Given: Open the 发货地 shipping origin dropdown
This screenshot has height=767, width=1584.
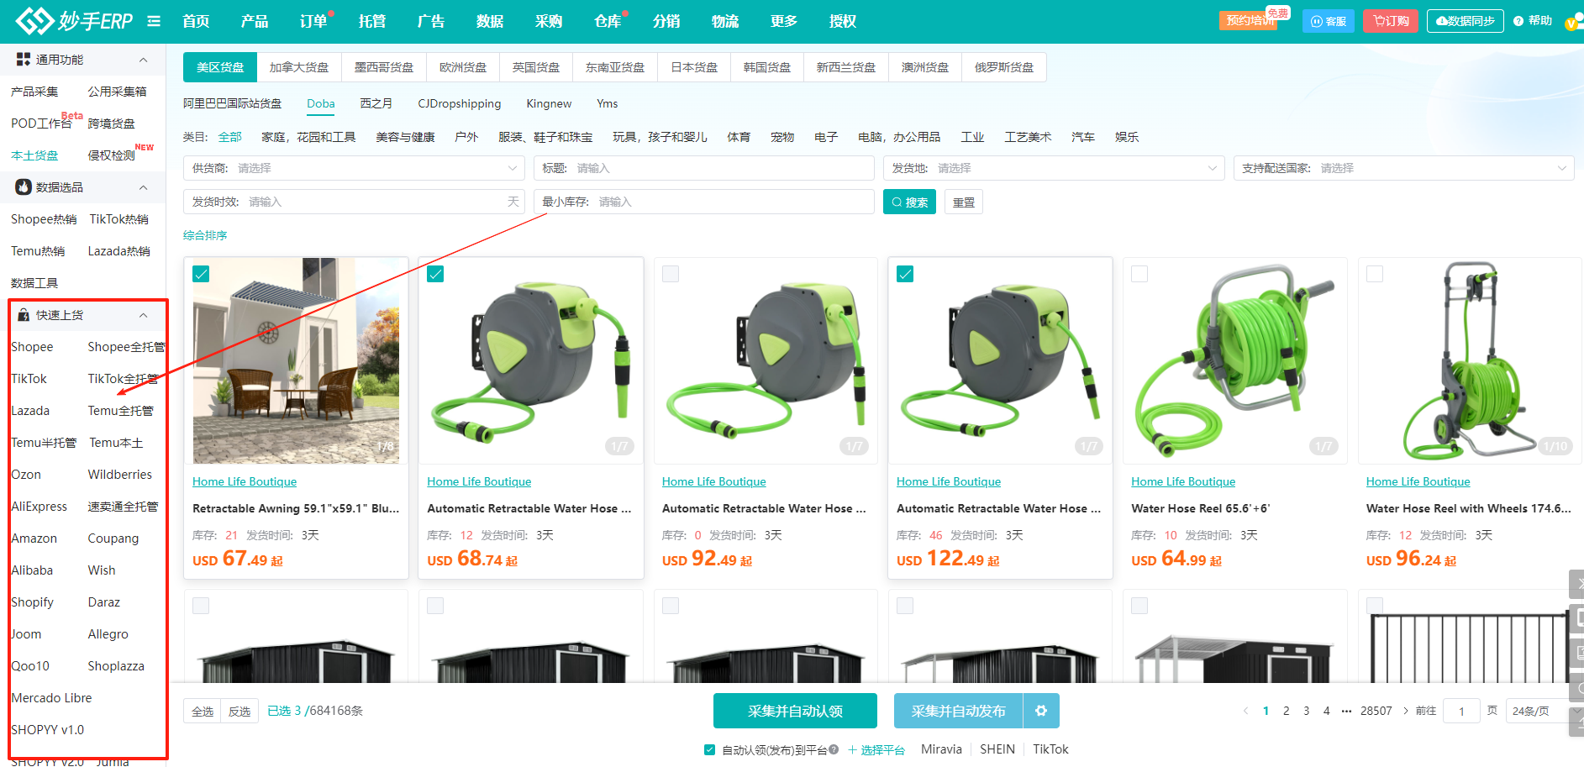Looking at the screenshot, I should click(x=1054, y=168).
